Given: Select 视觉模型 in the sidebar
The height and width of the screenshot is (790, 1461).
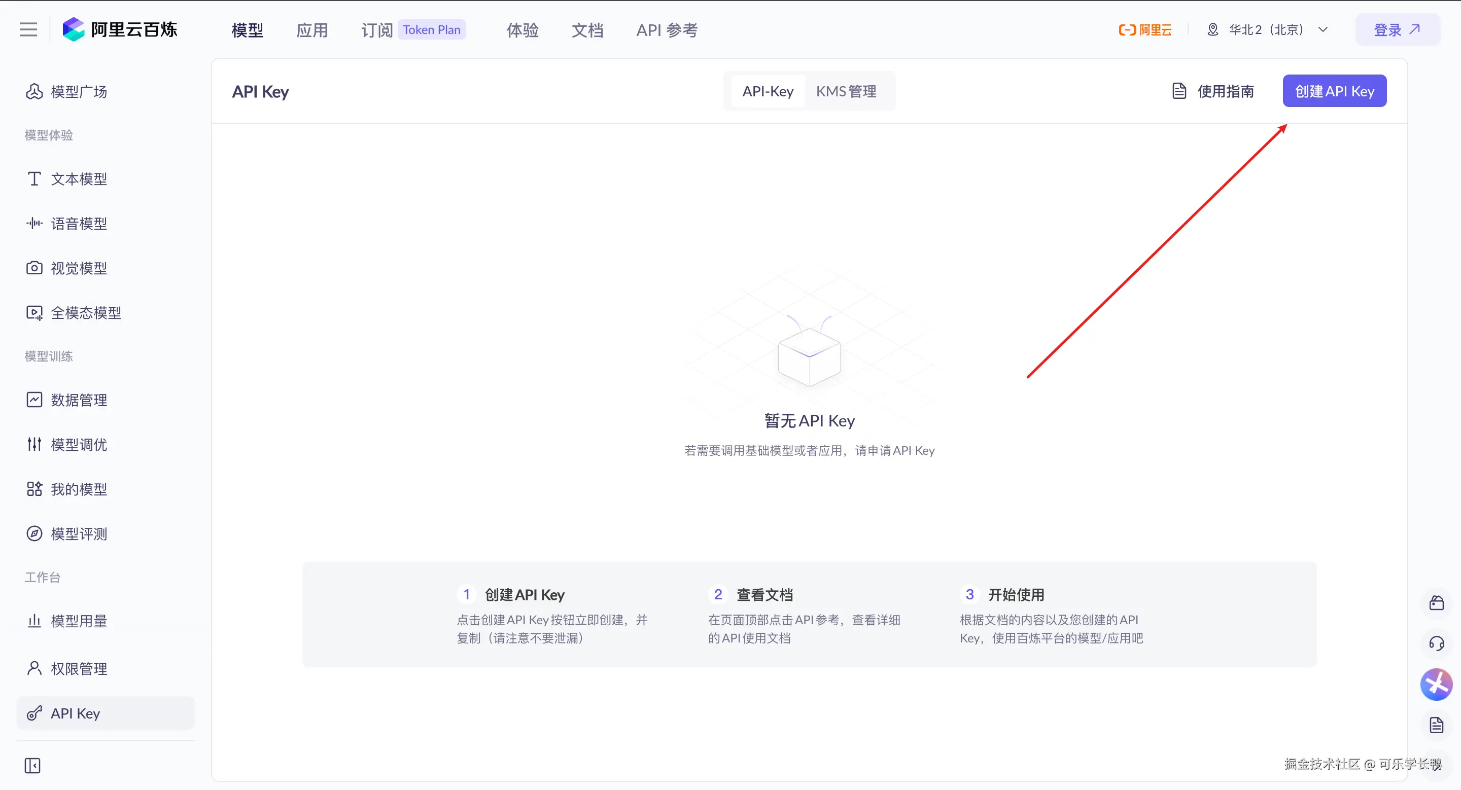Looking at the screenshot, I should [x=79, y=268].
